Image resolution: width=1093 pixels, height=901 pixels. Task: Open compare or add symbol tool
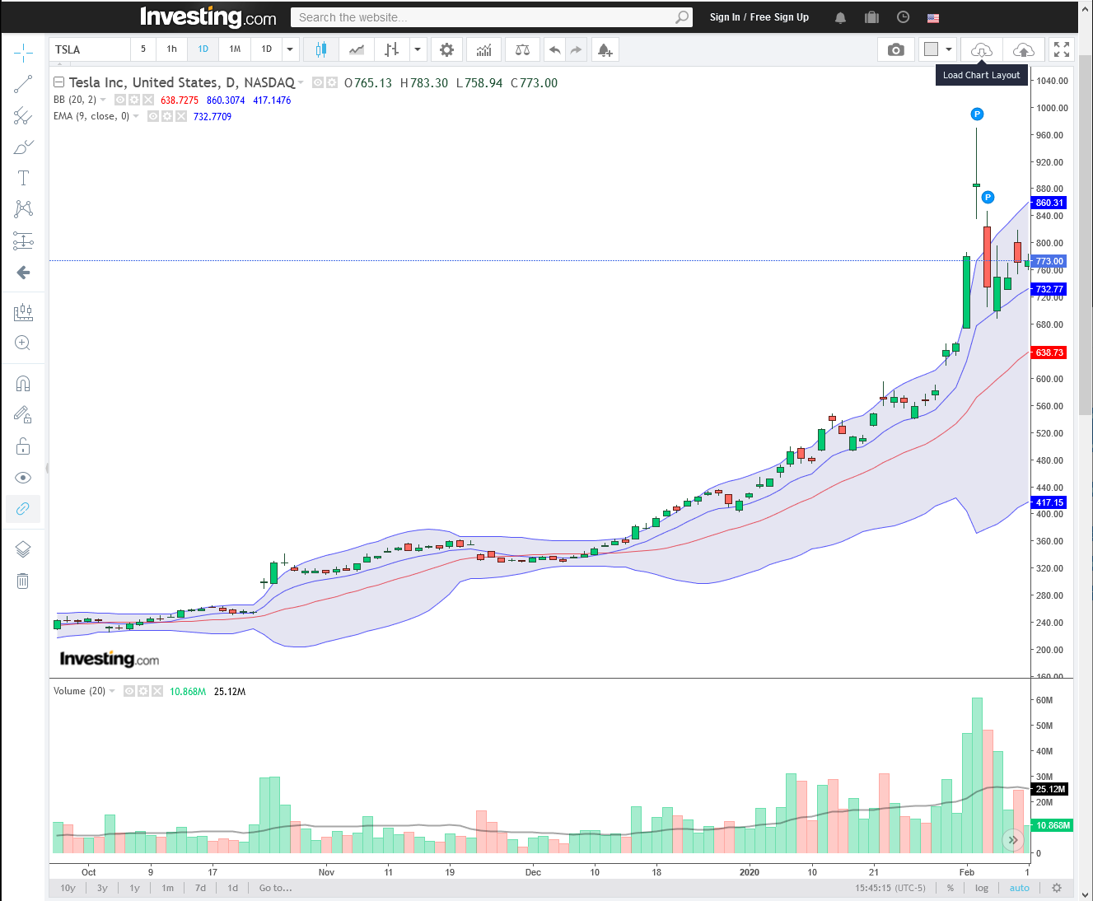coord(522,50)
